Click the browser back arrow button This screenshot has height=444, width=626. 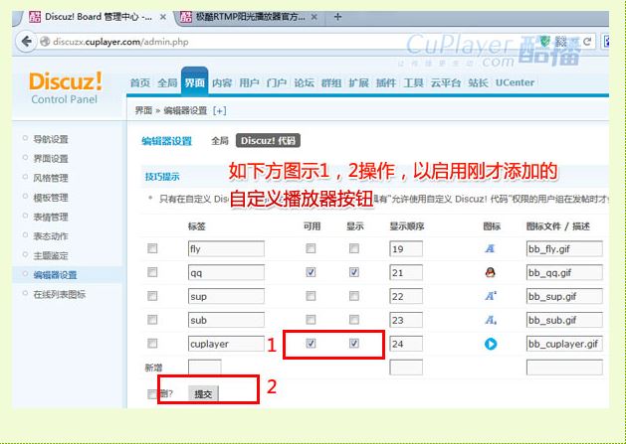click(x=26, y=41)
